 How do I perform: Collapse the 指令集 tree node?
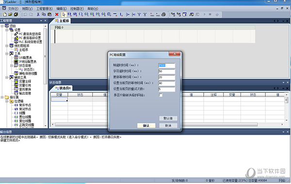(x=2, y=97)
